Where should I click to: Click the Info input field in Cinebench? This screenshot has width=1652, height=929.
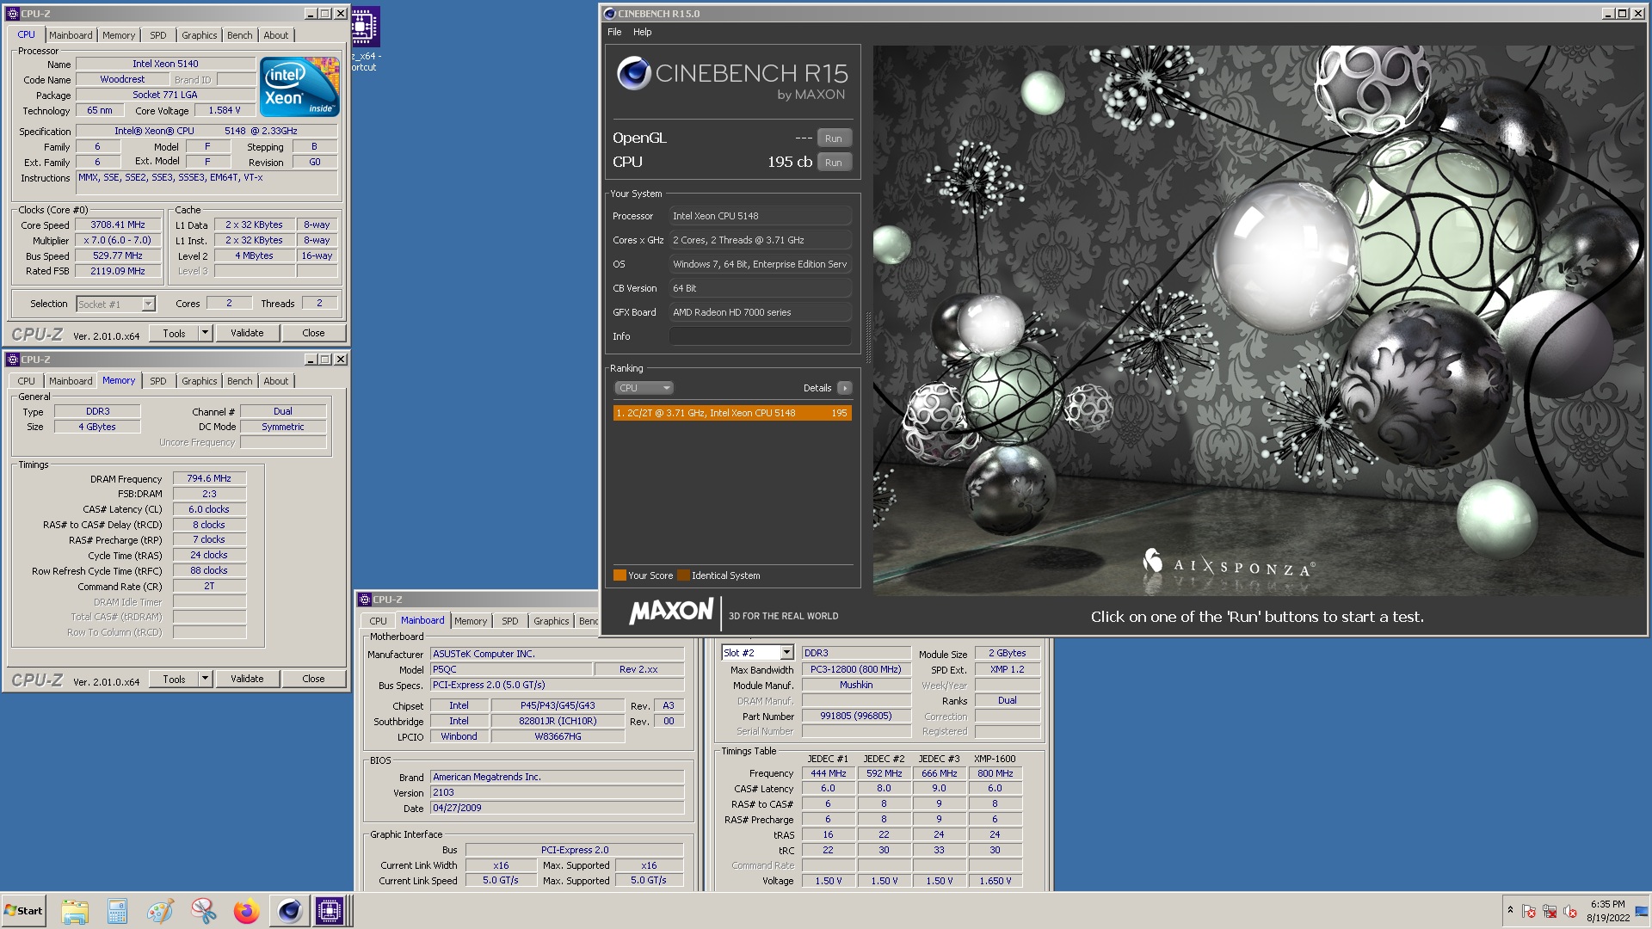click(x=761, y=336)
